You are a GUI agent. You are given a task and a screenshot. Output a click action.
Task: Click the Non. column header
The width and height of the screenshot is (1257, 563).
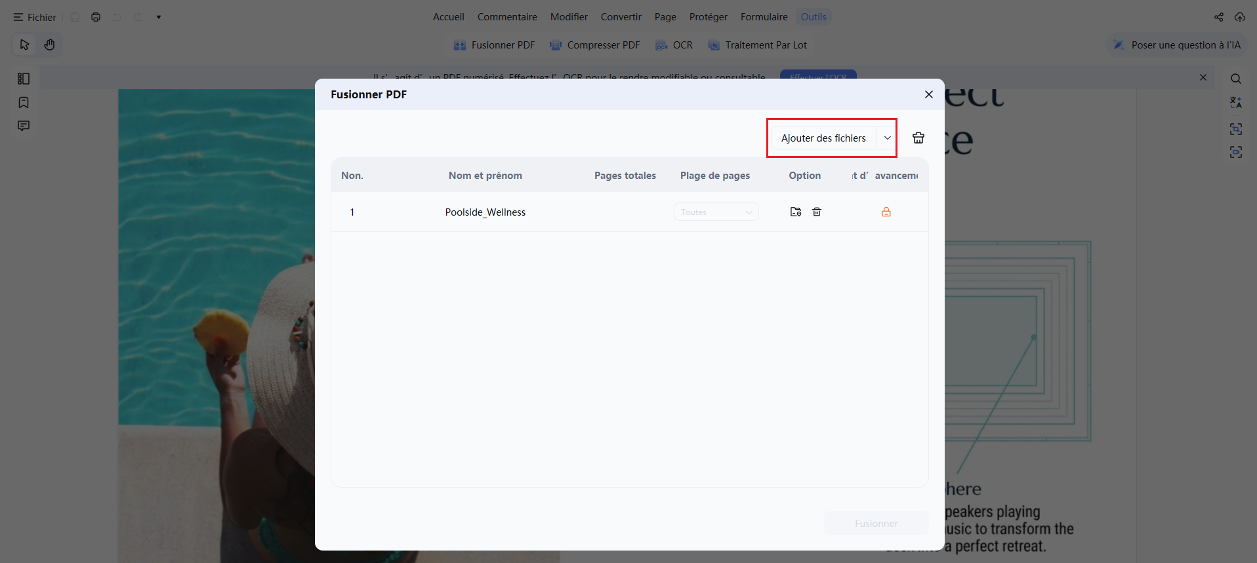[x=352, y=176]
